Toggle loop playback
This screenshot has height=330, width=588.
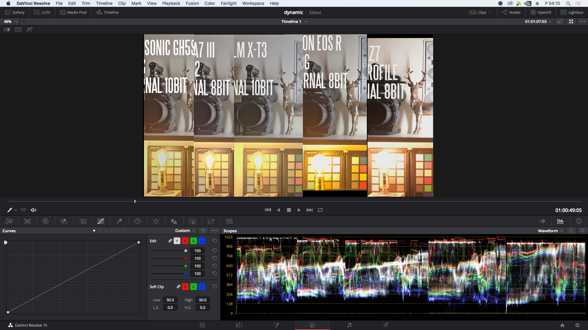320,210
